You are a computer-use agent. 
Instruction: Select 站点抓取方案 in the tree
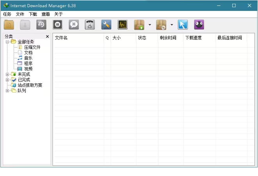point(30,85)
